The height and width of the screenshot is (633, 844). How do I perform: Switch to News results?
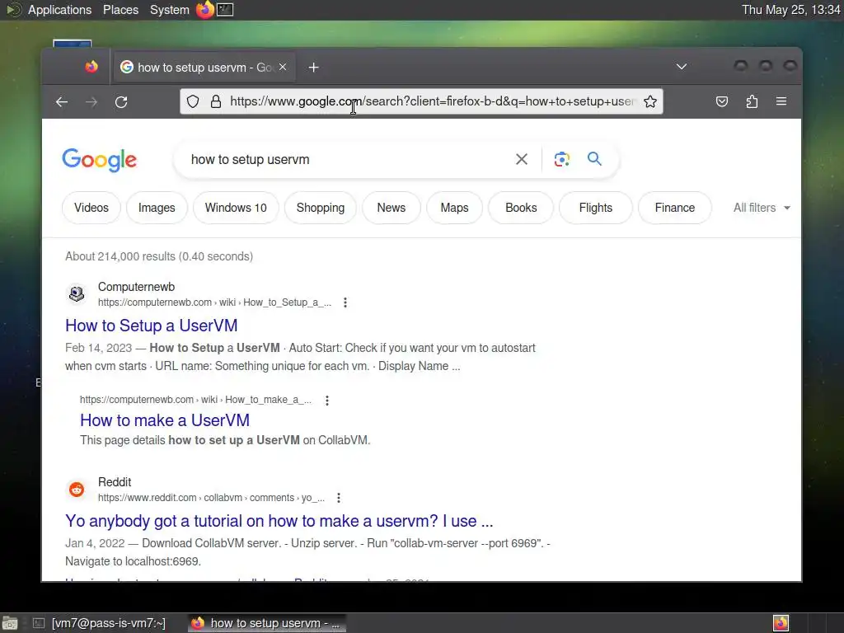click(x=392, y=208)
